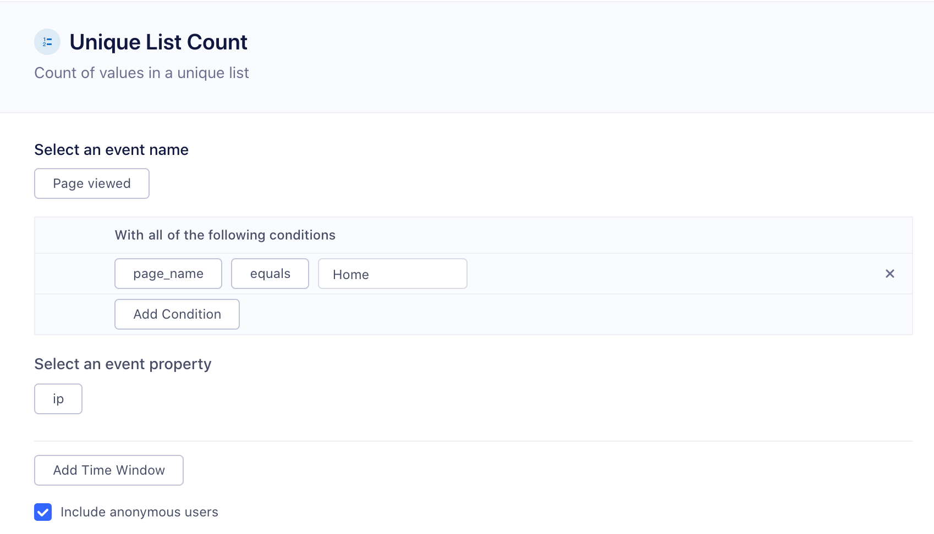Open the 'Page viewed' event name dropdown
The width and height of the screenshot is (934, 534).
pyautogui.click(x=92, y=183)
